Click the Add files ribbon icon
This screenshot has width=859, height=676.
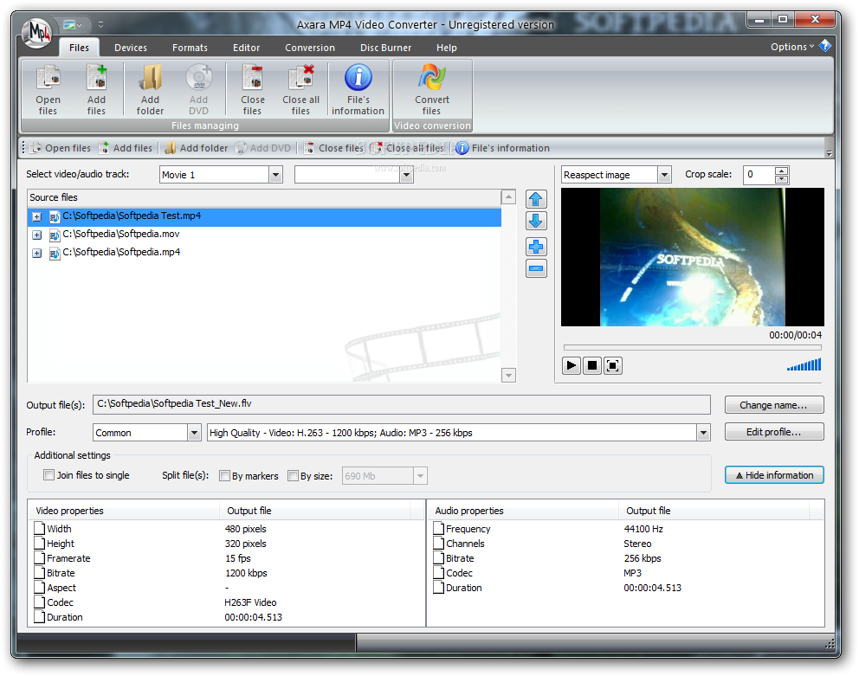(x=96, y=90)
